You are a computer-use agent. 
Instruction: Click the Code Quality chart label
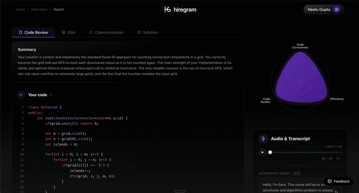click(x=265, y=100)
